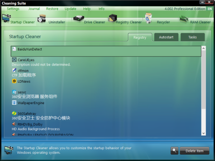Click the ctfmon pen icon
This screenshot has width=215, height=161.
click(14, 70)
